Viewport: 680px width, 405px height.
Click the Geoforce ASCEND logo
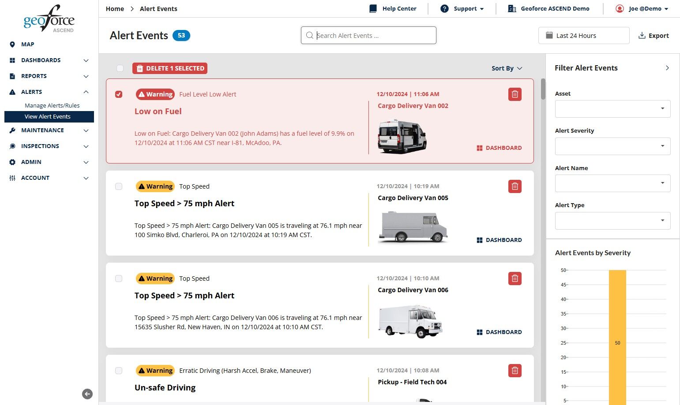(49, 19)
